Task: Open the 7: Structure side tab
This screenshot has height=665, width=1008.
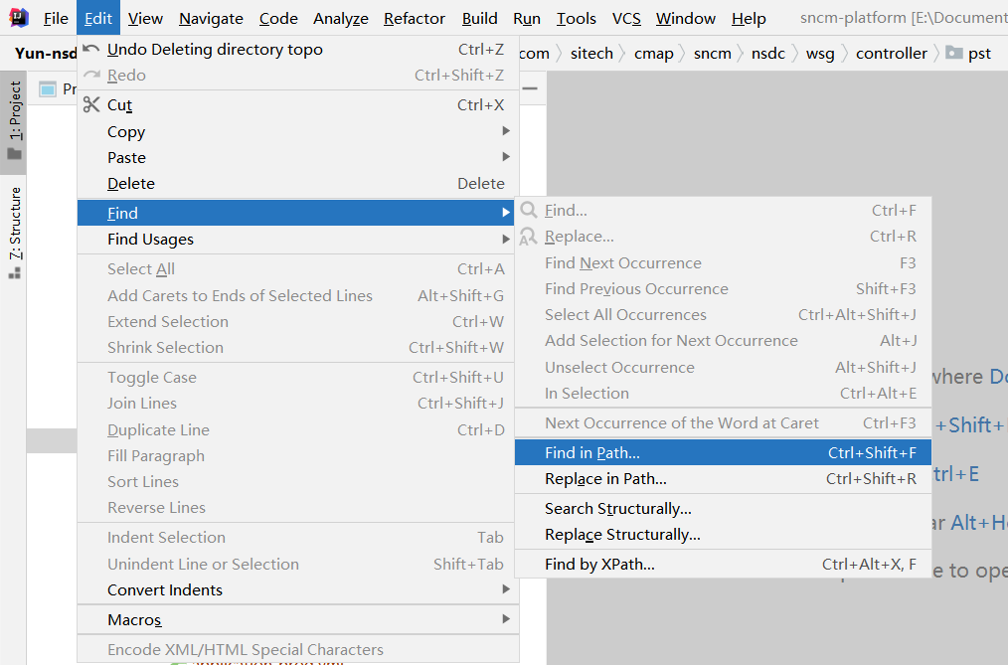Action: coord(14,233)
